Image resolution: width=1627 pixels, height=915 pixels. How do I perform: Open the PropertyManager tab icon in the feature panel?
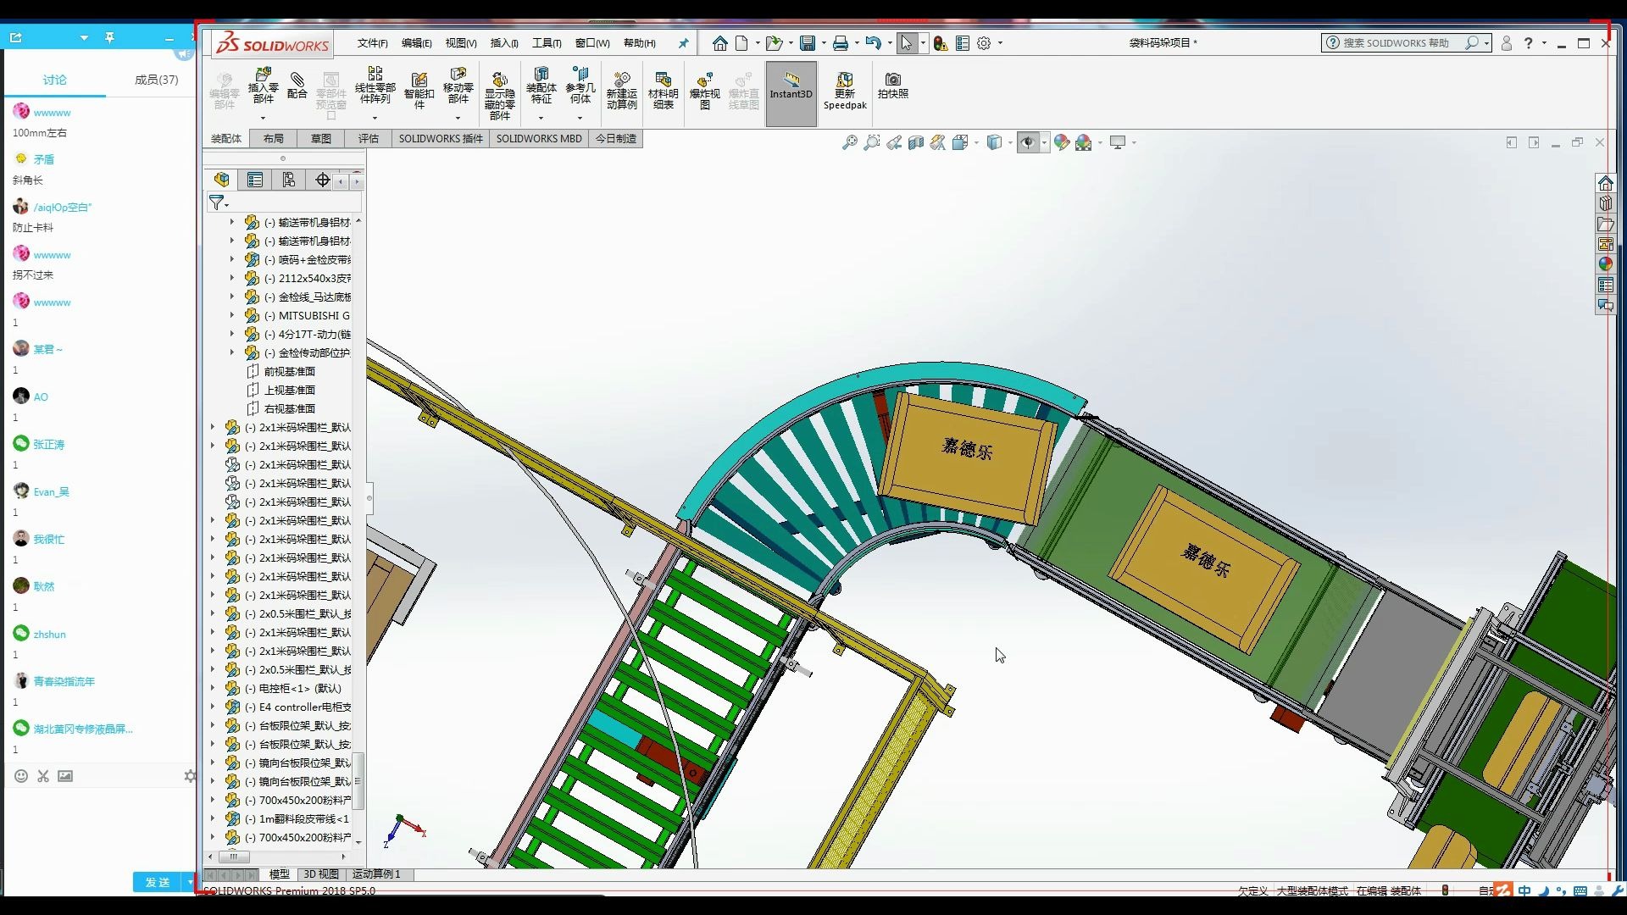coord(255,180)
